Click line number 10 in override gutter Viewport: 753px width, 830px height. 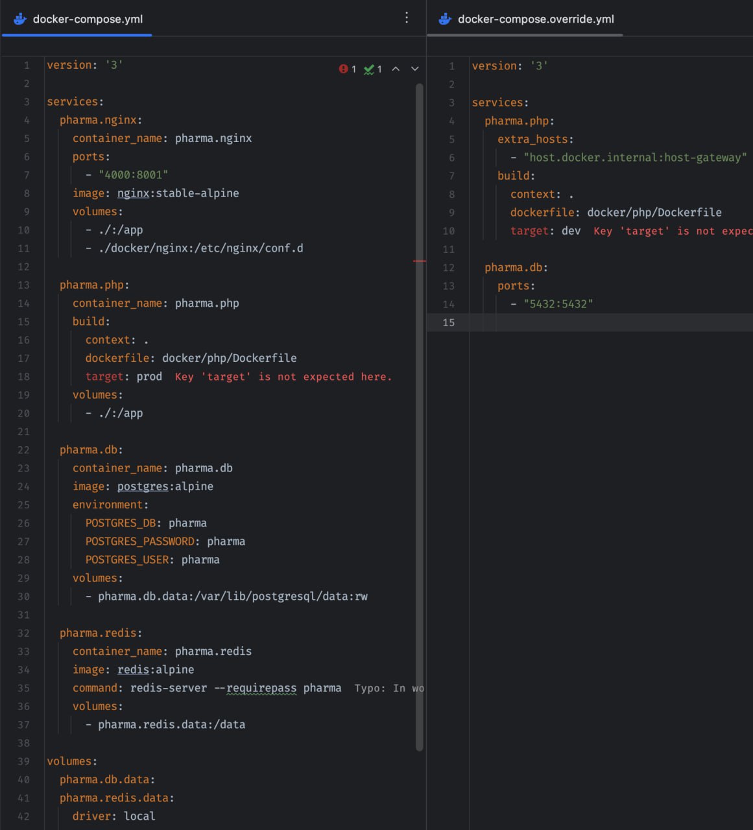tap(449, 231)
